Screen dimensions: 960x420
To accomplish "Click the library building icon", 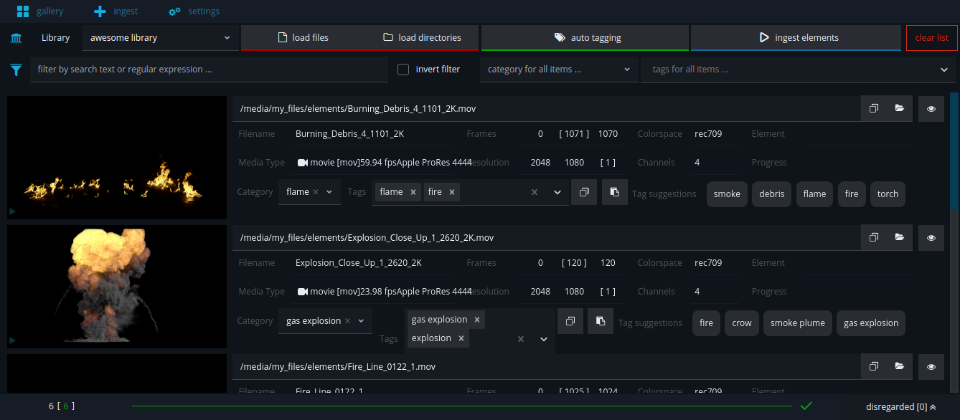I will pos(16,38).
